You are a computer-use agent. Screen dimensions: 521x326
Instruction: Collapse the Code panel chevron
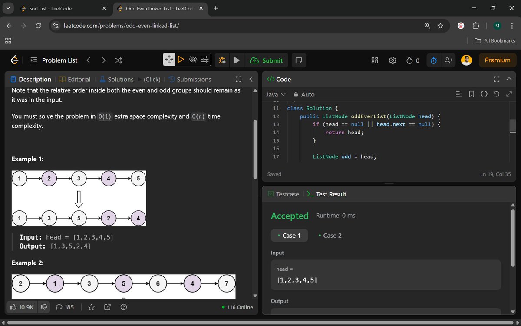click(509, 79)
